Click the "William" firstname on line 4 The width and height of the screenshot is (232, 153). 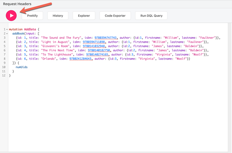click(159, 42)
